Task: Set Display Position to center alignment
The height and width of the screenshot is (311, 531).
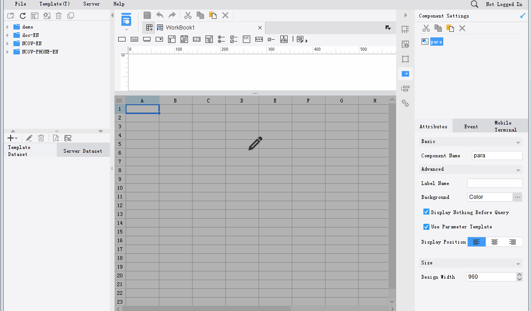Action: click(494, 241)
